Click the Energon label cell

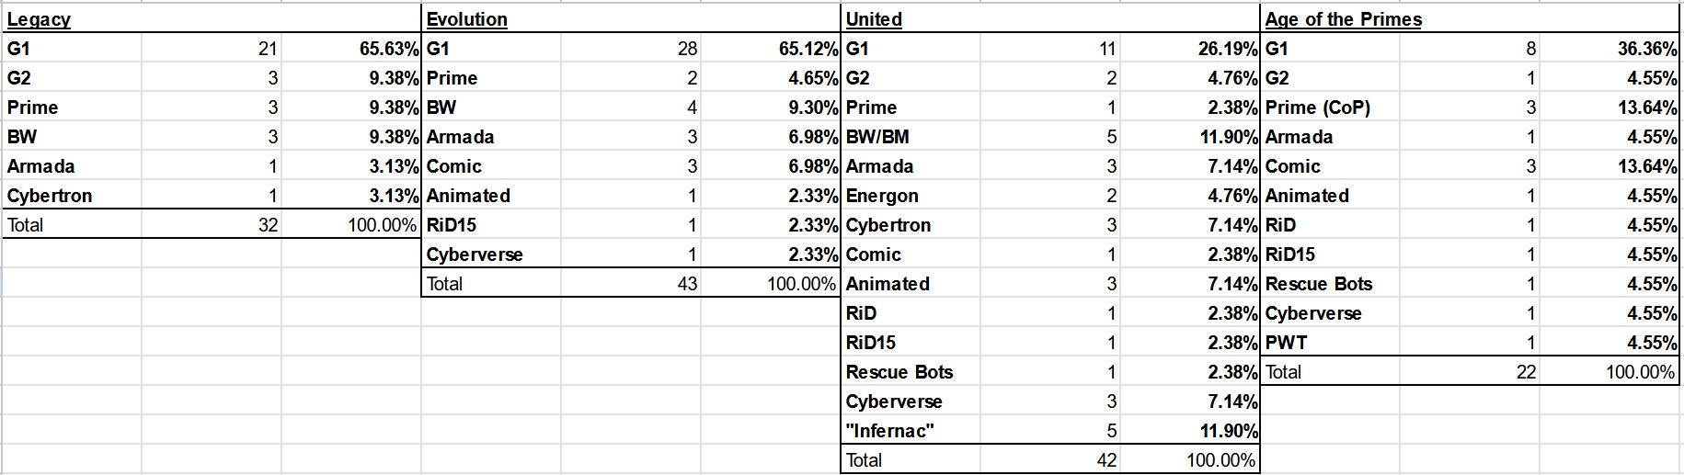tap(882, 196)
